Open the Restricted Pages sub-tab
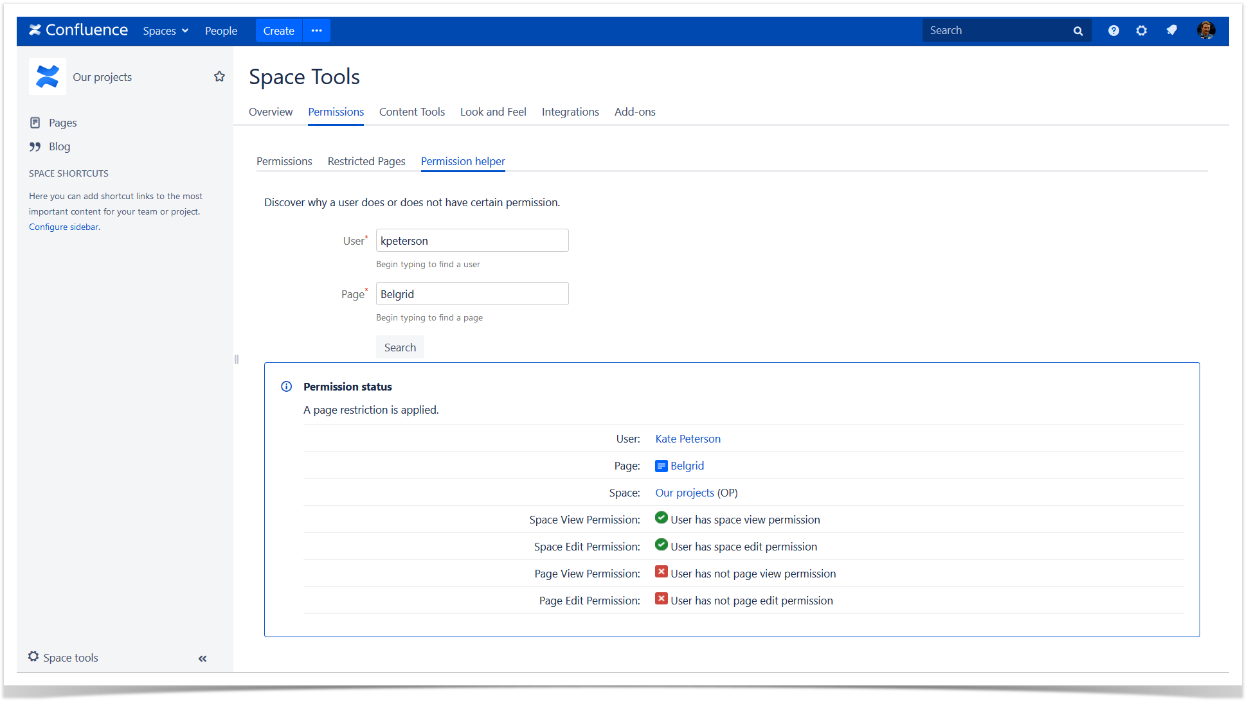1251x704 pixels. click(x=366, y=161)
